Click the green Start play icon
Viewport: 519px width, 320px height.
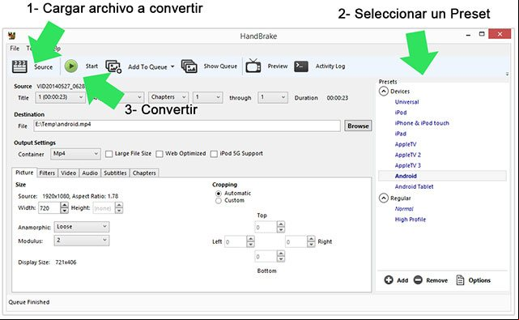click(x=70, y=66)
